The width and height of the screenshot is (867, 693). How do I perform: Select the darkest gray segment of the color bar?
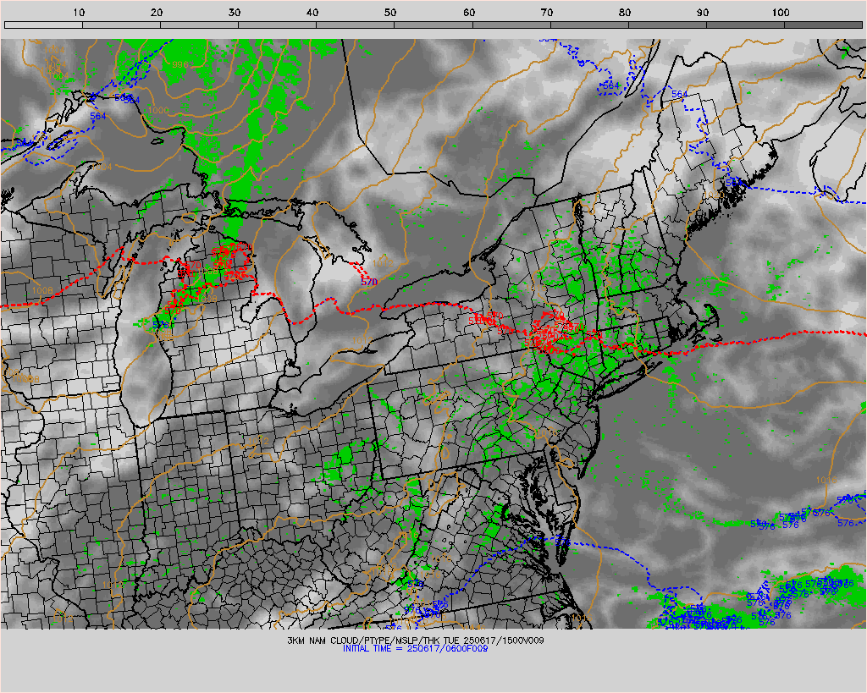point(823,25)
